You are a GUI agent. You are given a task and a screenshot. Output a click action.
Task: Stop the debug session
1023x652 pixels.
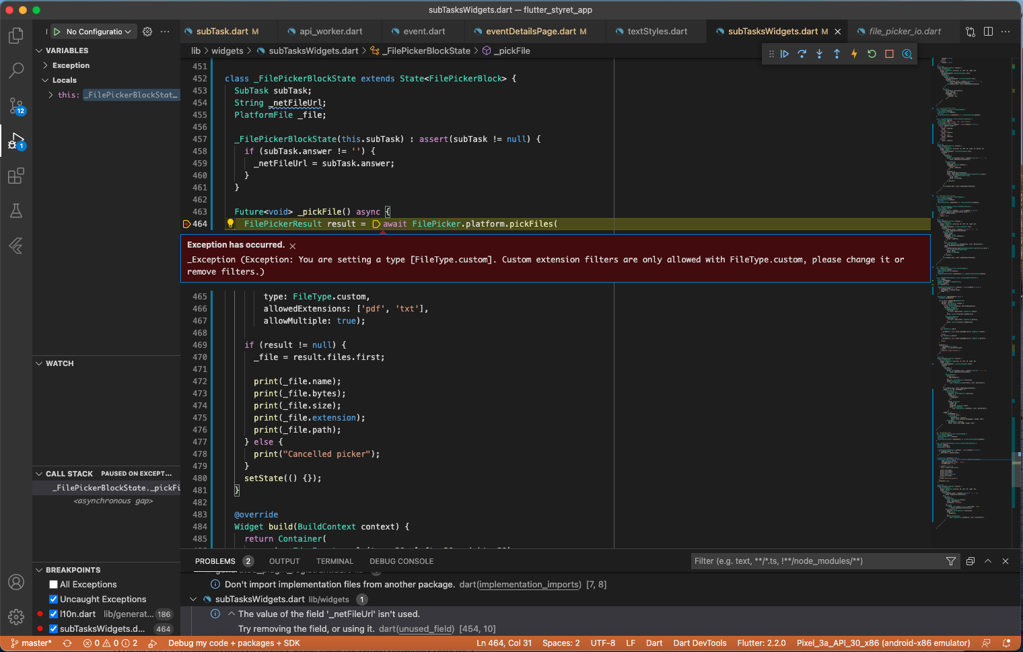pyautogui.click(x=889, y=54)
